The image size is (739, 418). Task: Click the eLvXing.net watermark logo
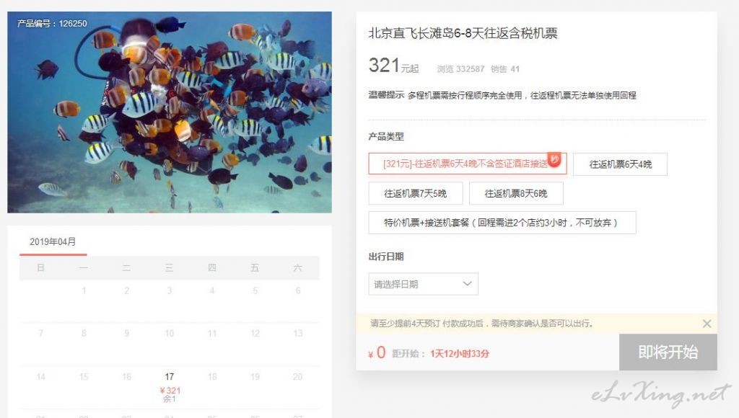click(661, 393)
